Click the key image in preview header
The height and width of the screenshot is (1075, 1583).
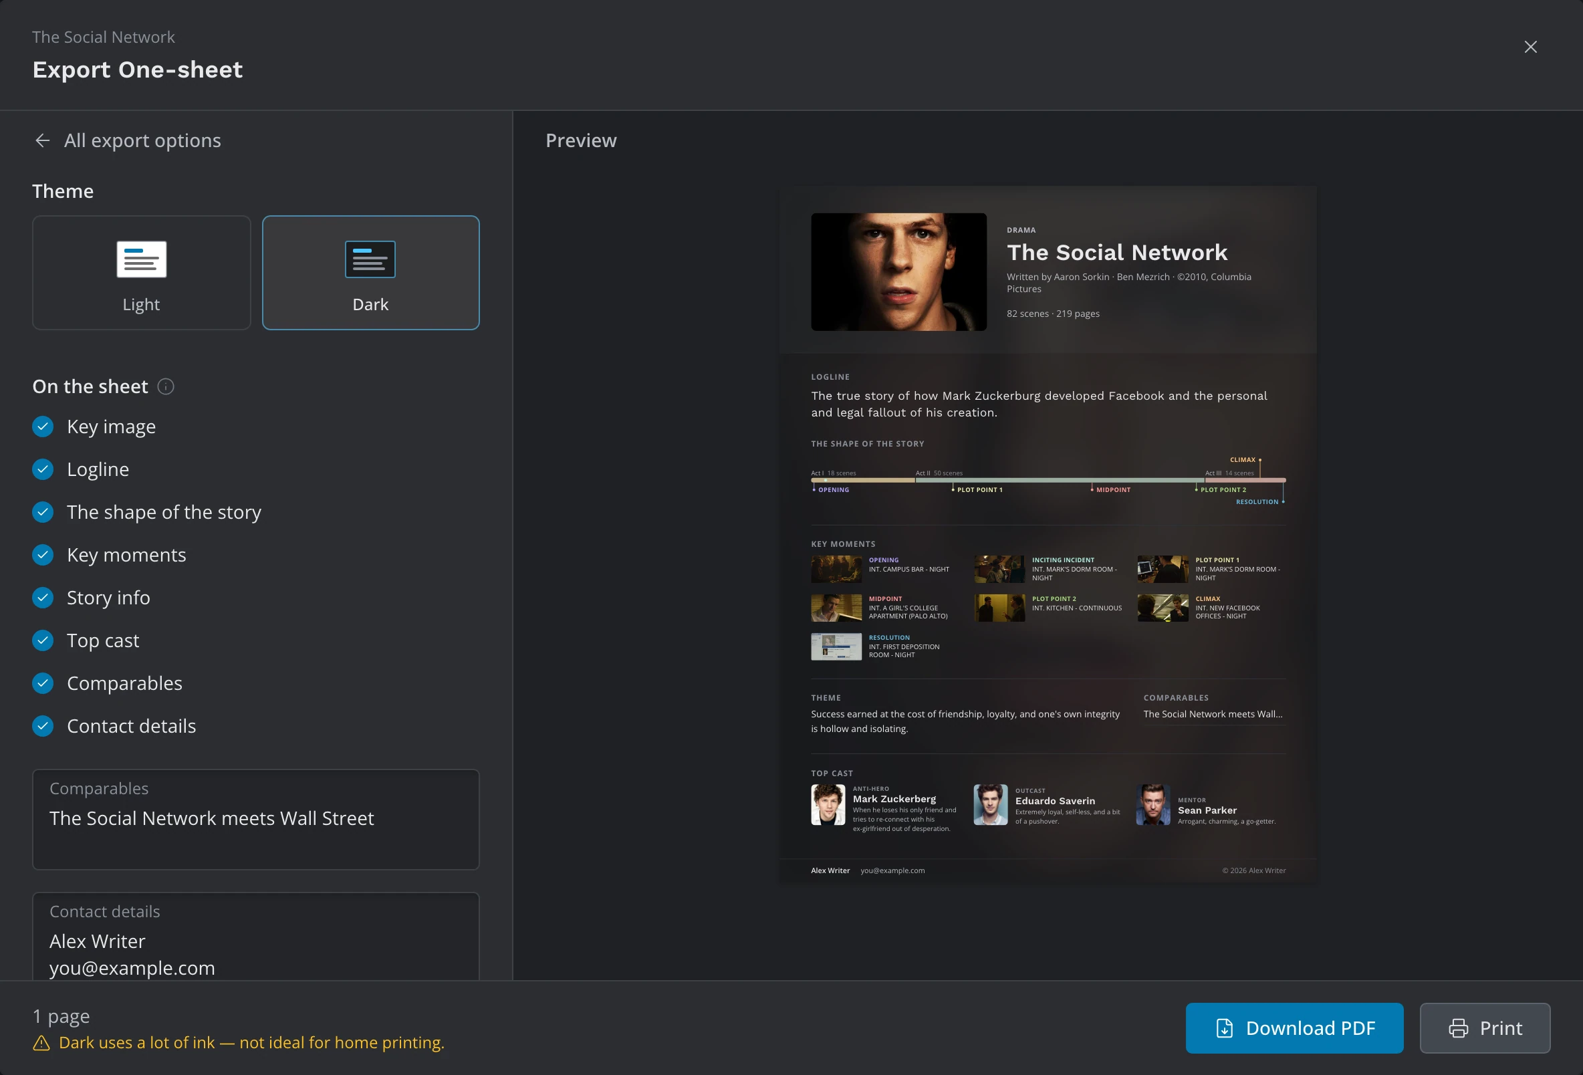(898, 272)
